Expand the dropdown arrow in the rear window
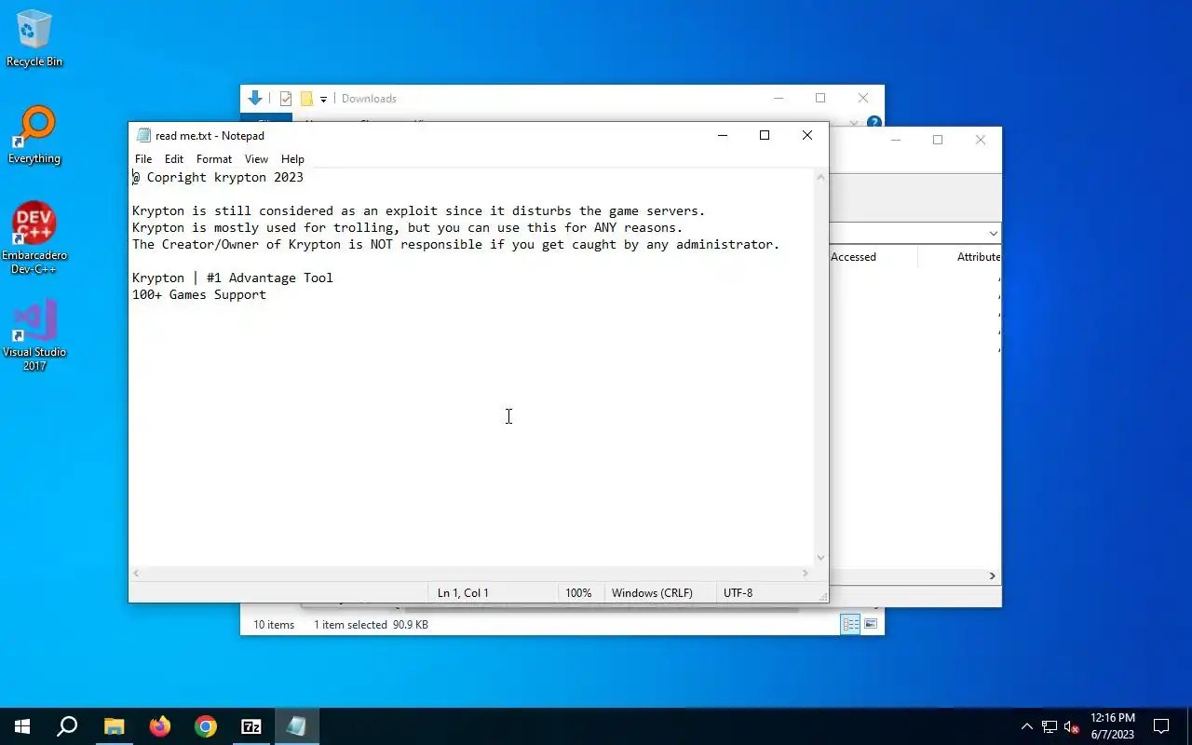The image size is (1192, 745). coord(993,234)
